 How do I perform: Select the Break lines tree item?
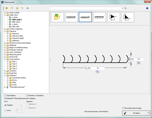pyautogui.click(x=13, y=73)
